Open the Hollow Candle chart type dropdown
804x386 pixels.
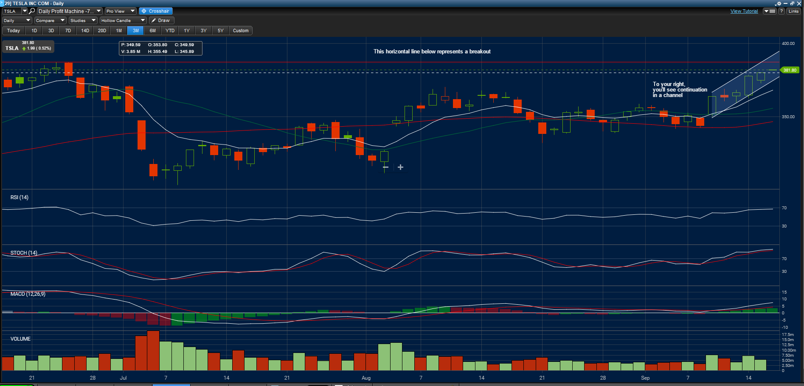coord(123,20)
